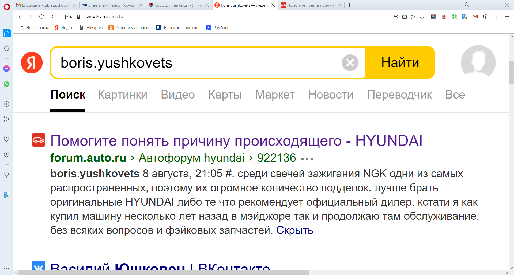Send page to My Flow from the address bar

(x=413, y=17)
